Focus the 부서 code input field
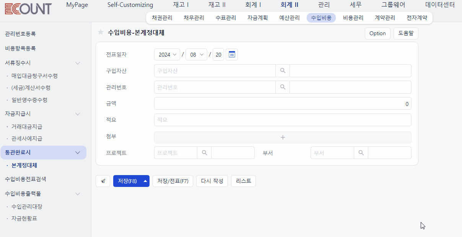 pos(332,153)
